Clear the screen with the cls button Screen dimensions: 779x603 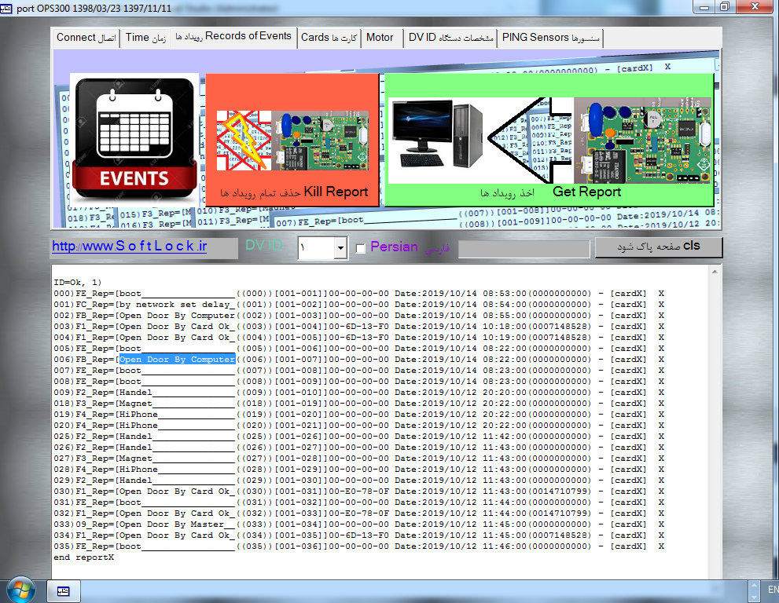click(x=658, y=247)
